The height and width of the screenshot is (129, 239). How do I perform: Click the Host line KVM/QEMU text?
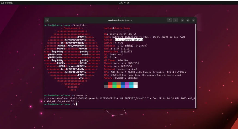click(x=144, y=37)
